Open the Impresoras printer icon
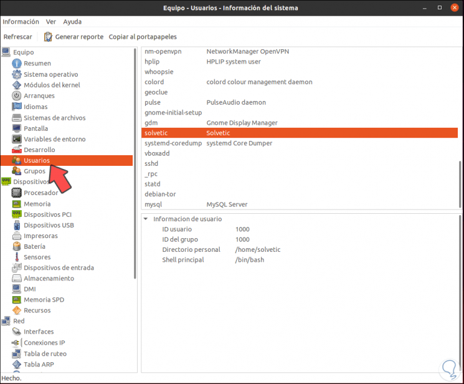Screen dimensions: 464x384 pos(17,236)
